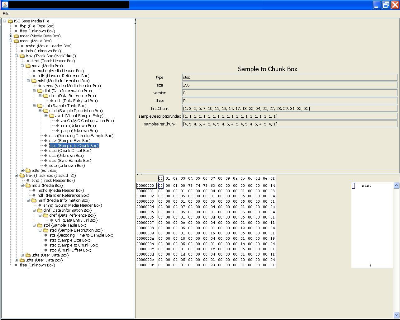Collapse the trak trackId=1 tree node
The image size is (400, 320).
16,56
